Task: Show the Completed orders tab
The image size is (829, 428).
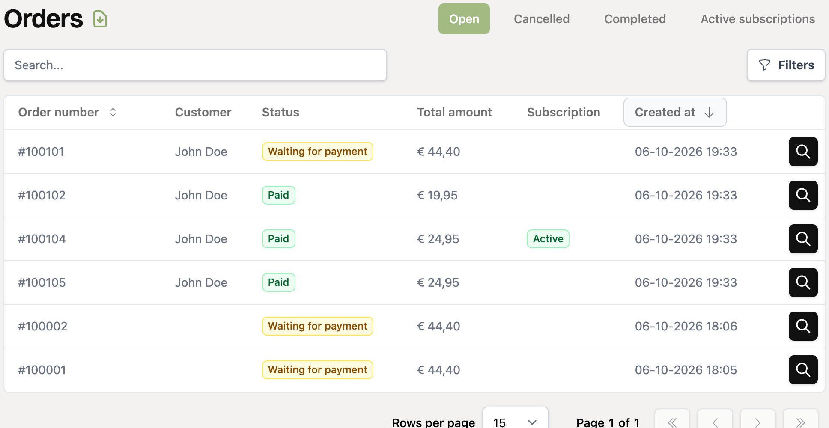Action: (635, 19)
